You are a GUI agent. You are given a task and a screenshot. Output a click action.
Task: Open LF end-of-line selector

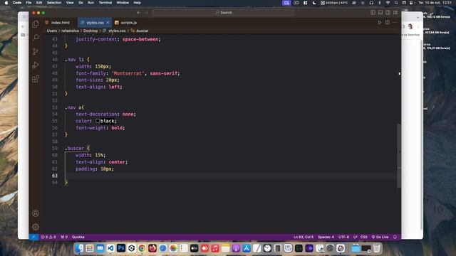pyautogui.click(x=355, y=237)
